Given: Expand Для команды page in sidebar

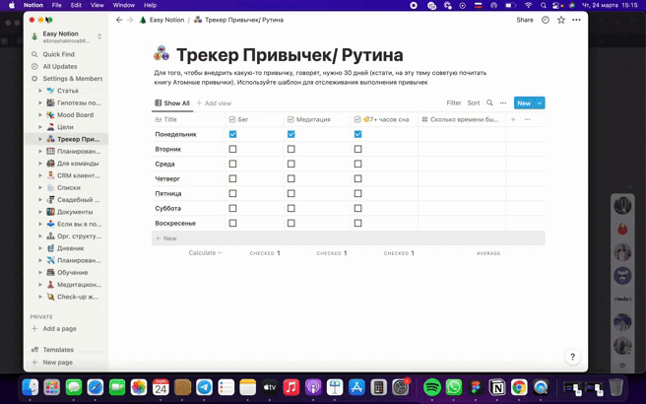Looking at the screenshot, I should pos(40,164).
